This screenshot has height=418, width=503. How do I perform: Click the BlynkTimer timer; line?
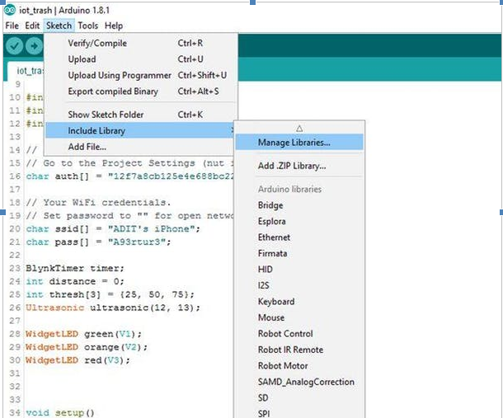pos(75,268)
